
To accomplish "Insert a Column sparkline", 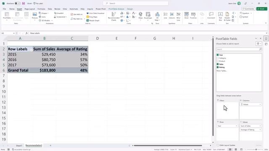I will coord(172,16).
